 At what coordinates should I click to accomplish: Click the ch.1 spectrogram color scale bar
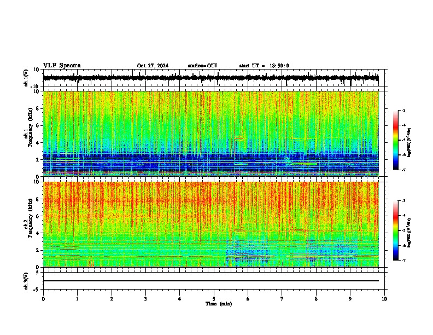tap(396, 140)
